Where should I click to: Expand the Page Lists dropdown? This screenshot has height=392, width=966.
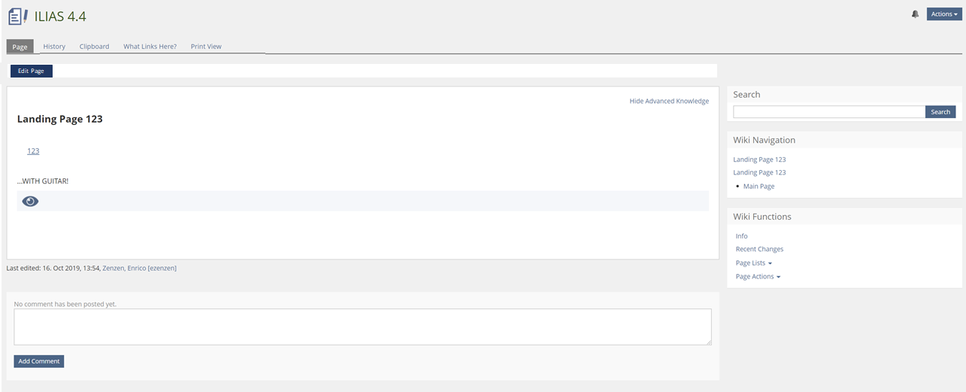pyautogui.click(x=753, y=263)
